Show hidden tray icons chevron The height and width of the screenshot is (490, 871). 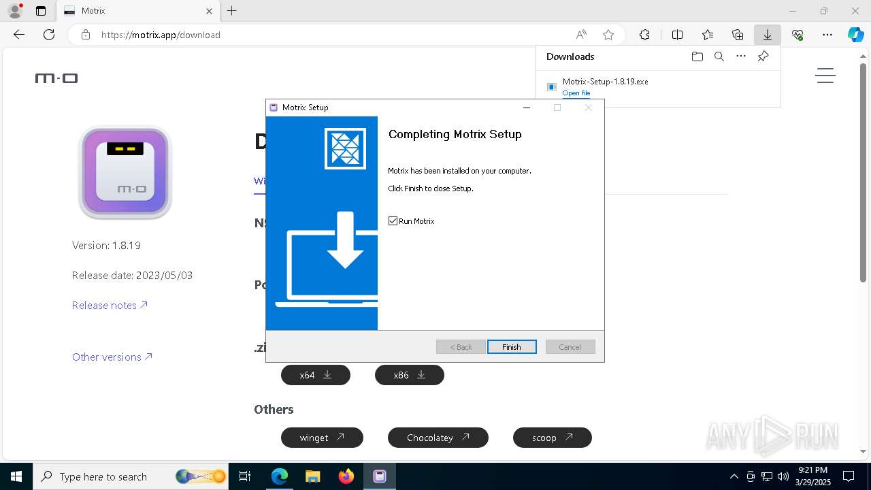point(734,476)
